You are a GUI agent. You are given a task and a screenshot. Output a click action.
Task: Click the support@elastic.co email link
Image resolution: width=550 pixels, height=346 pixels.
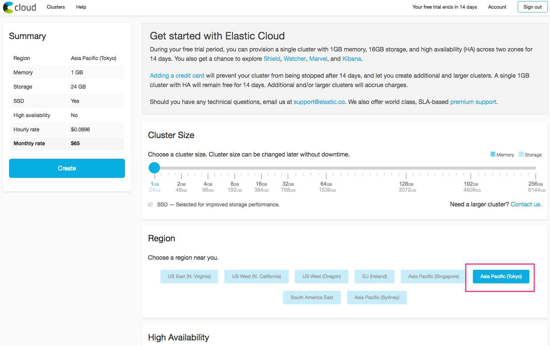319,102
